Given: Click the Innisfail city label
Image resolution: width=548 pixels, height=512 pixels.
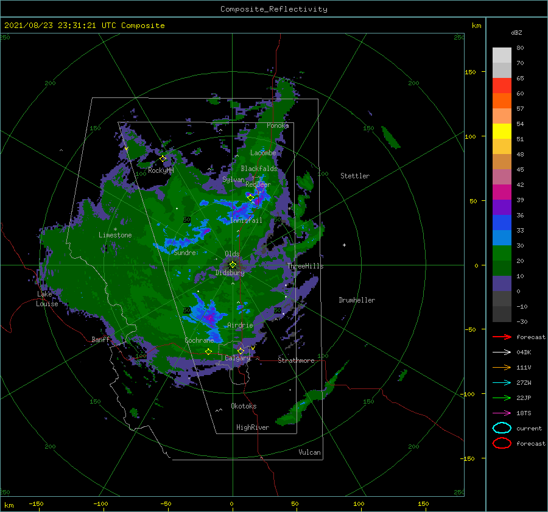Looking at the screenshot, I should click(x=246, y=220).
